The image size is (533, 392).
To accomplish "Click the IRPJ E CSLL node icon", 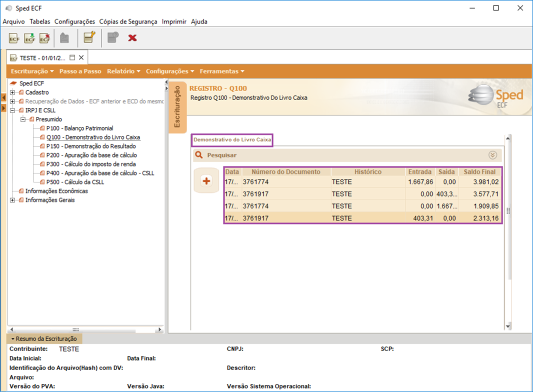I will [x=21, y=110].
